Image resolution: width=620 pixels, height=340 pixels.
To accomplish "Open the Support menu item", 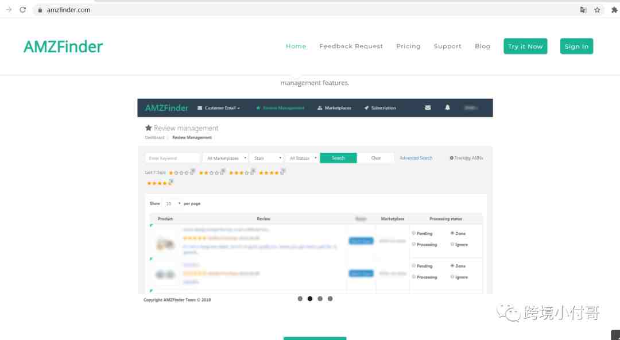I will (x=448, y=47).
